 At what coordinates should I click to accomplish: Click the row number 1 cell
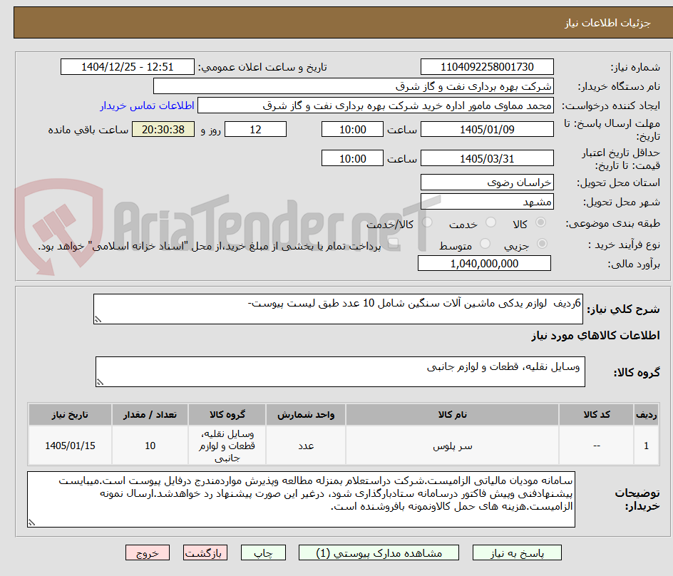coord(646,446)
